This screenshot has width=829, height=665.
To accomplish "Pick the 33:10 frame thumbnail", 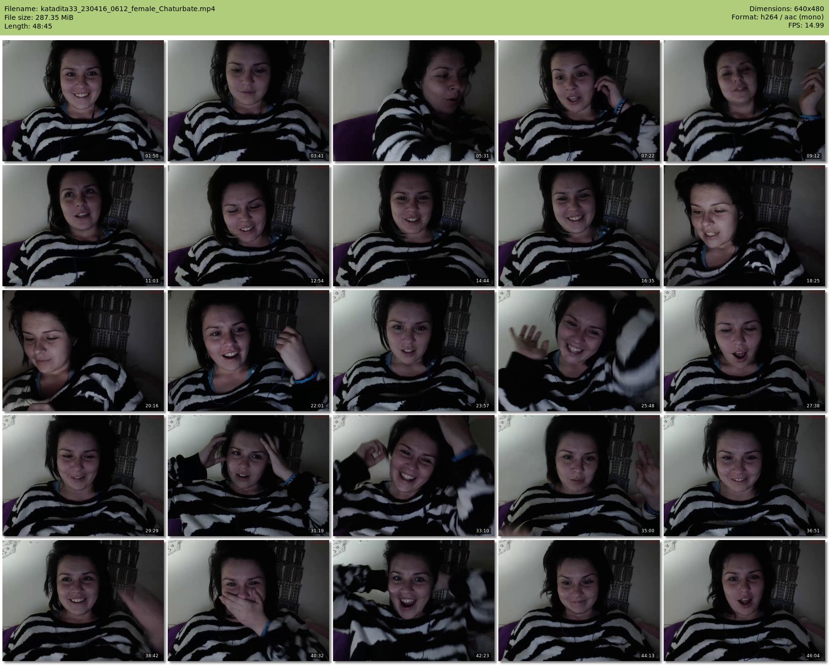I will (414, 476).
